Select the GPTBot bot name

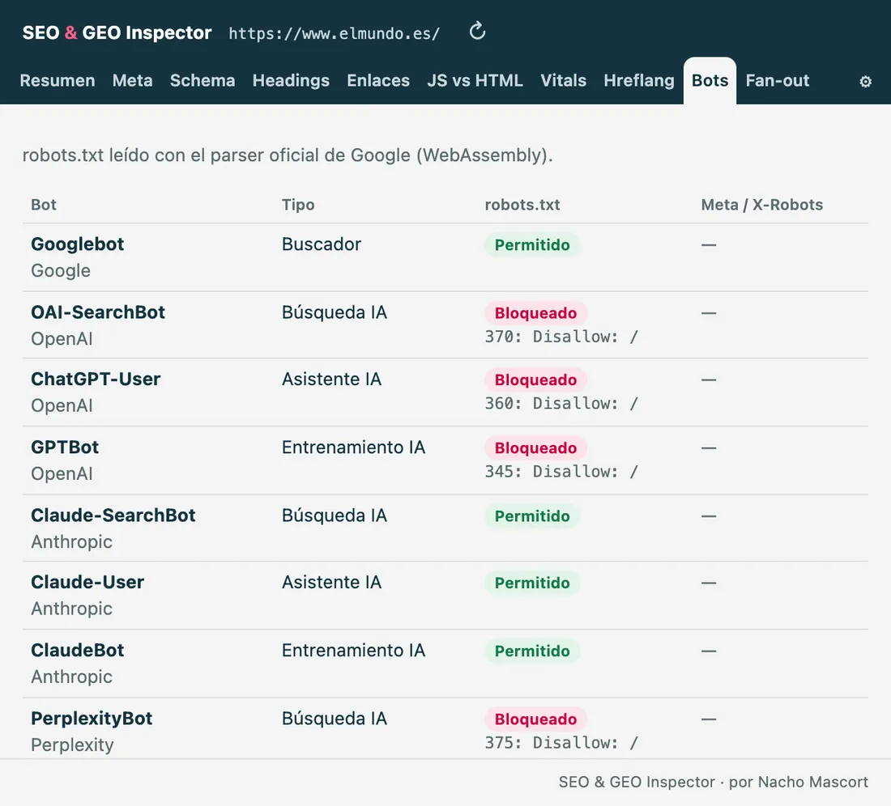(65, 448)
